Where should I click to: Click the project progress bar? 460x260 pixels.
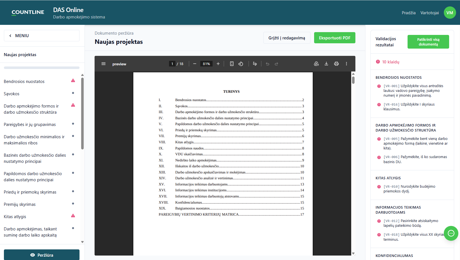pos(42,68)
